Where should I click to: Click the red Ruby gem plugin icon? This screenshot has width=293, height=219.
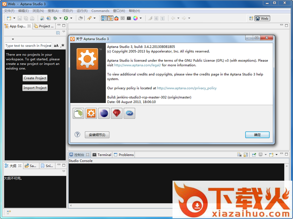(x=117, y=114)
